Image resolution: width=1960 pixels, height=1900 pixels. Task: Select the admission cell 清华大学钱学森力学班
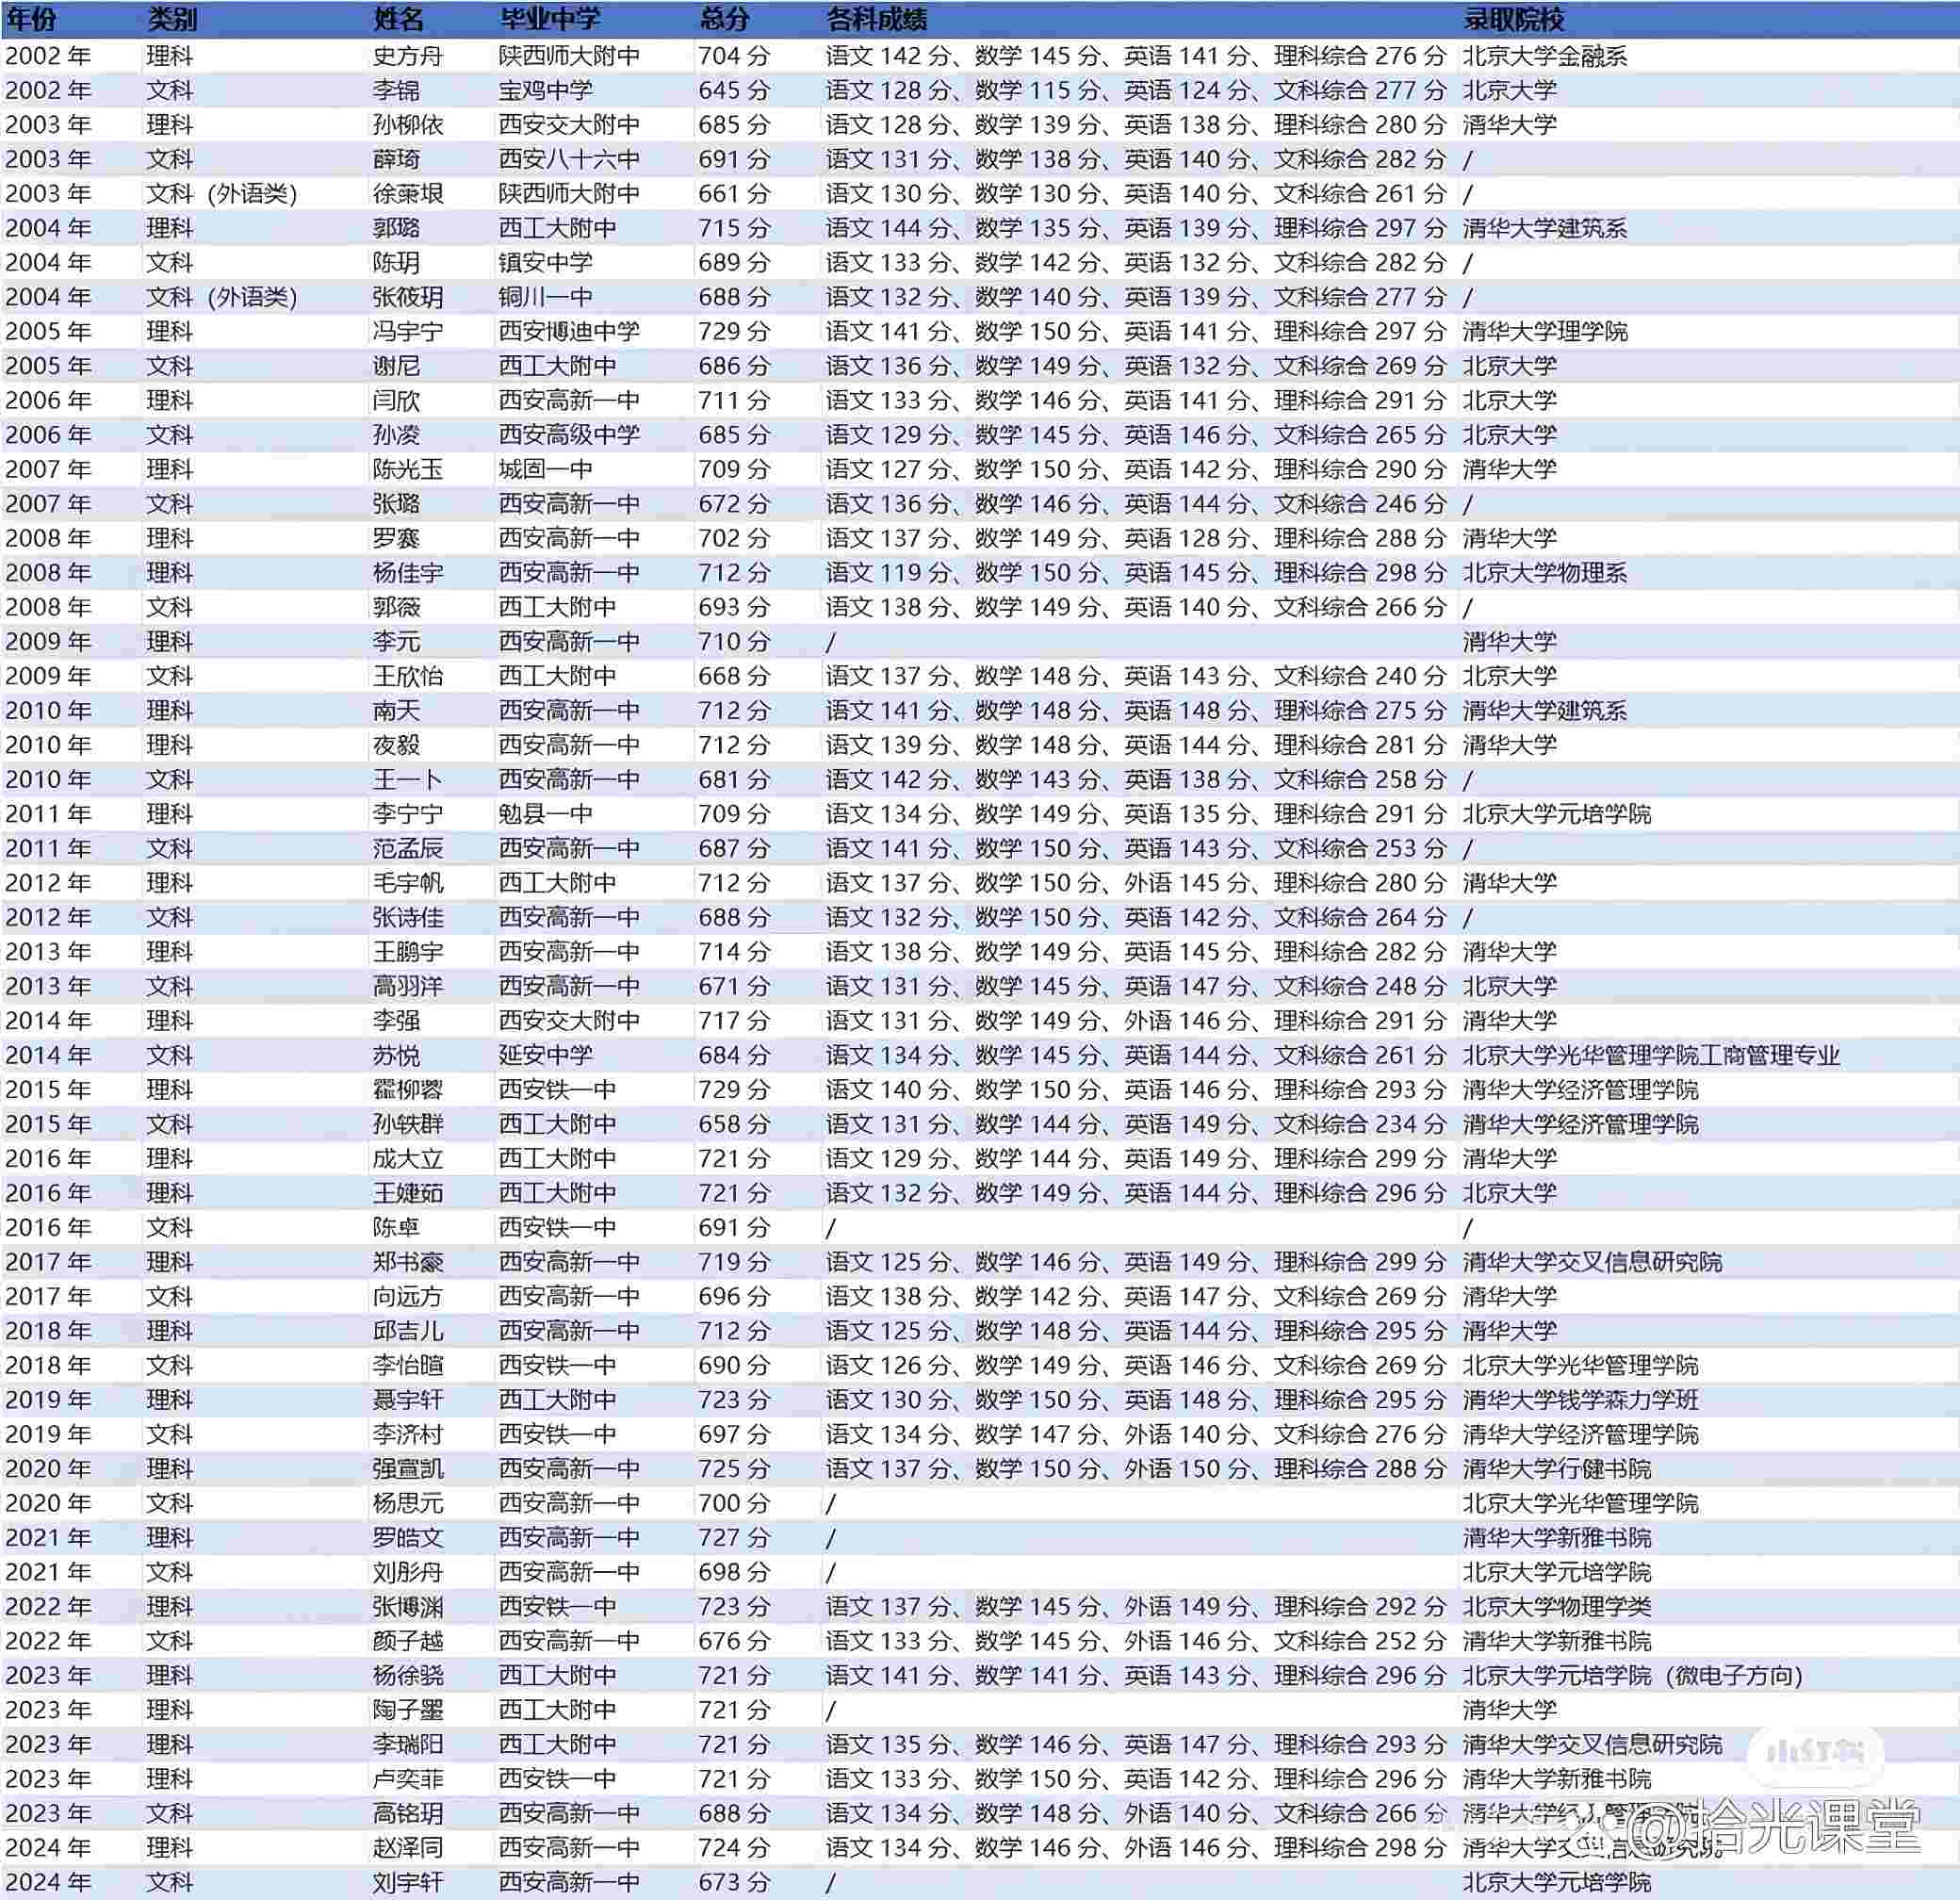click(x=1581, y=1400)
